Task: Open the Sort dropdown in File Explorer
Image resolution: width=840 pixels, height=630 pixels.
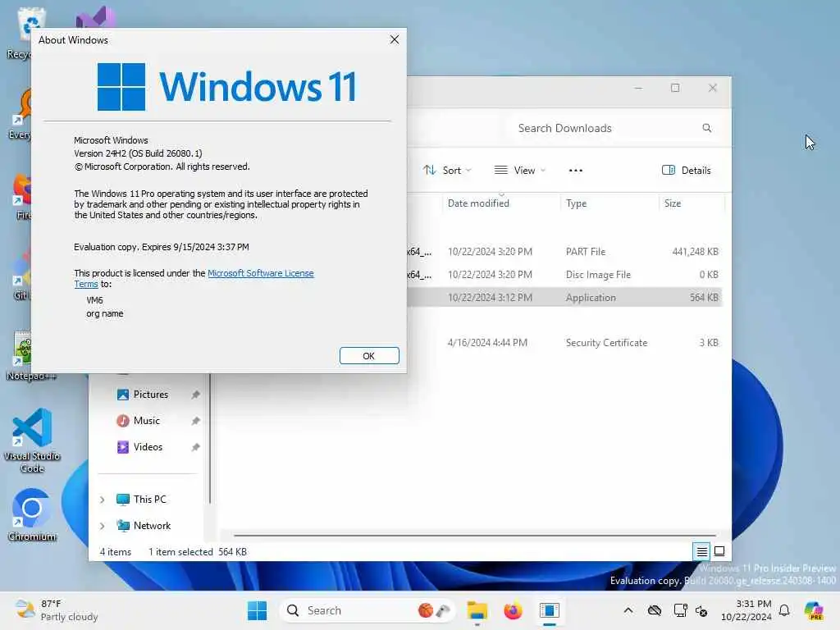Action: (447, 171)
